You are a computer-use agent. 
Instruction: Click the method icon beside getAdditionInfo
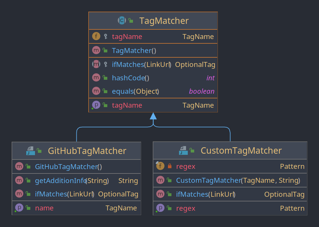pos(19,180)
